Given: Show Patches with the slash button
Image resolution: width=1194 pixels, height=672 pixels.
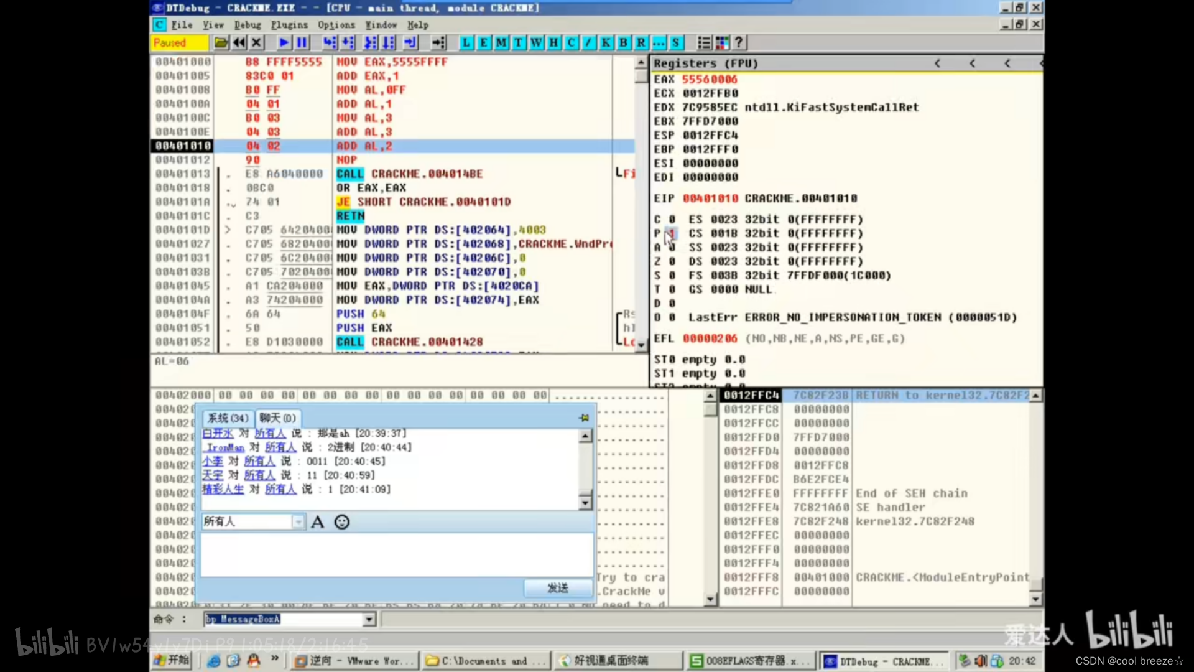Looking at the screenshot, I should click(x=588, y=42).
